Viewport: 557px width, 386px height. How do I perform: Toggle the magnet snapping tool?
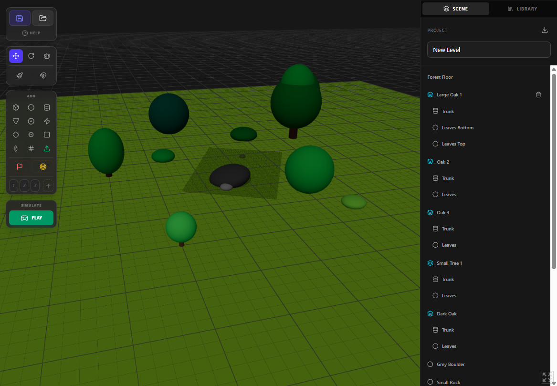point(43,75)
